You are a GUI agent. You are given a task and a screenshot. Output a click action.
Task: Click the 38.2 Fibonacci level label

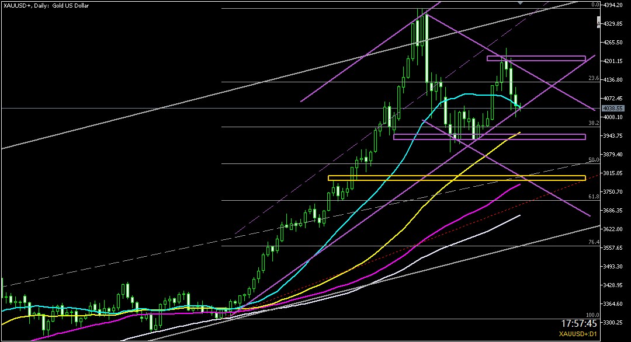click(593, 123)
